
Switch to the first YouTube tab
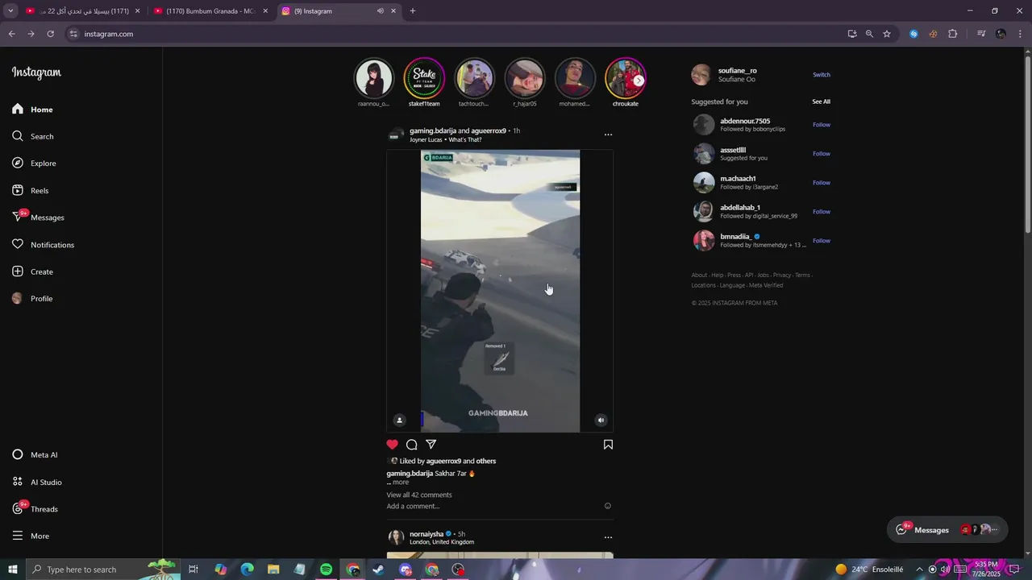pos(81,11)
